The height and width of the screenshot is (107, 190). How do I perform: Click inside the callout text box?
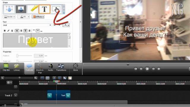click(x=35, y=40)
